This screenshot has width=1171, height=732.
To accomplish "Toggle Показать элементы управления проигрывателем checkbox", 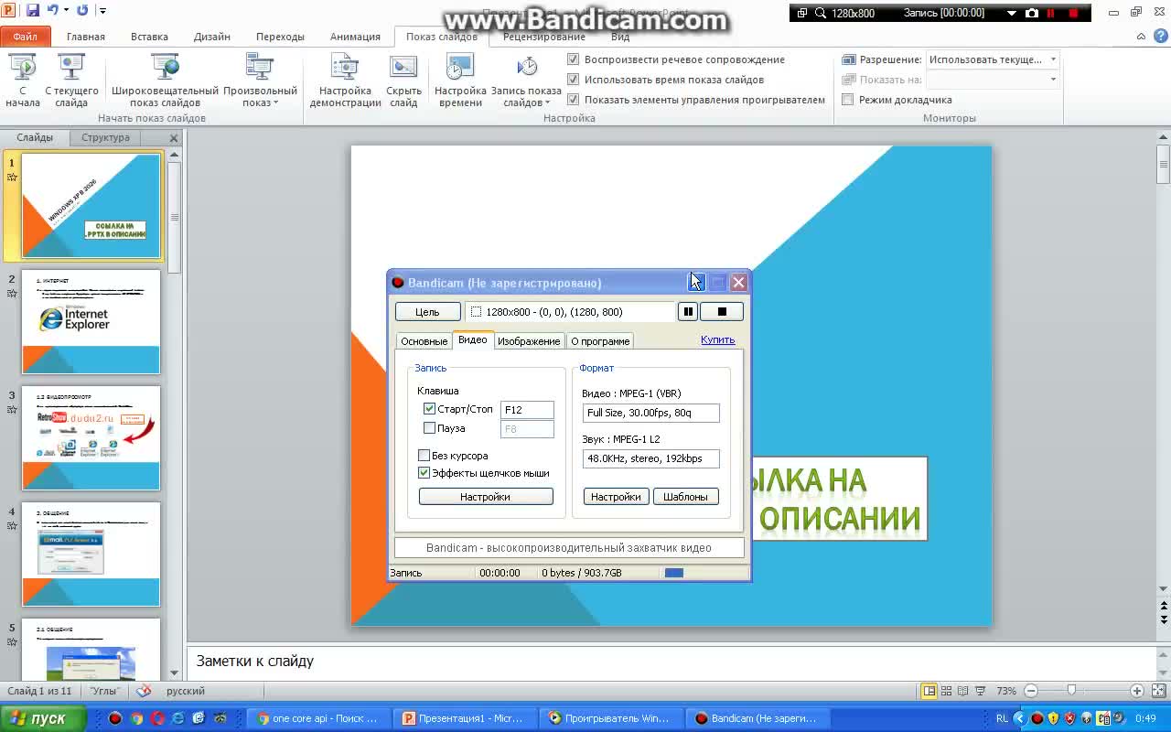I will click(x=574, y=100).
